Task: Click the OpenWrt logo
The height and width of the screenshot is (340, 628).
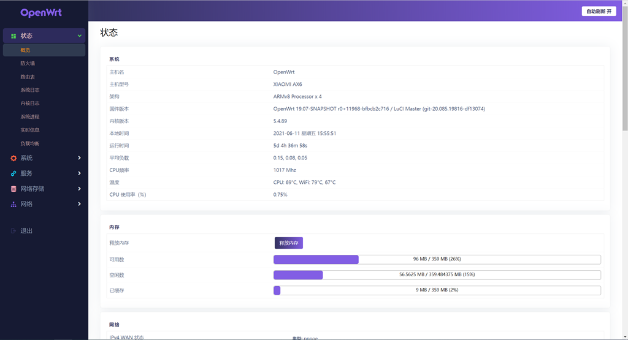Action: 41,13
